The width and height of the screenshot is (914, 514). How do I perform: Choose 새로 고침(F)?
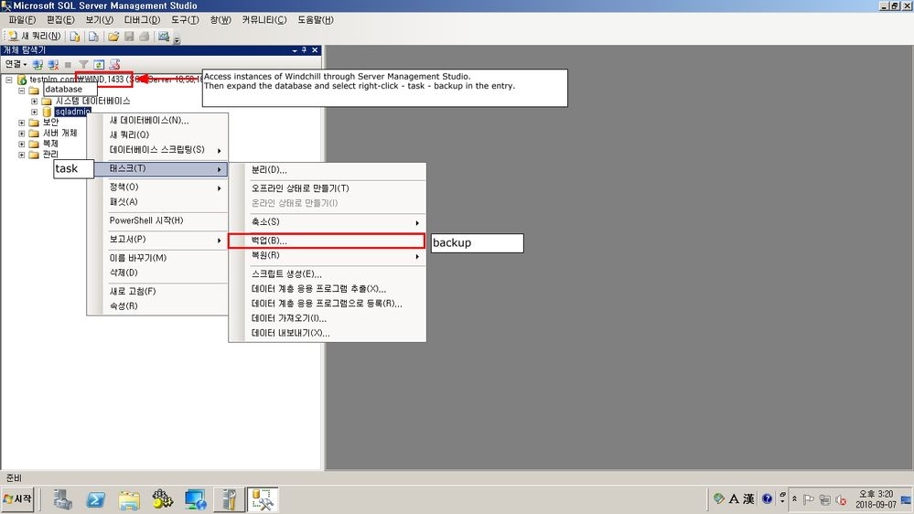[x=157, y=292]
